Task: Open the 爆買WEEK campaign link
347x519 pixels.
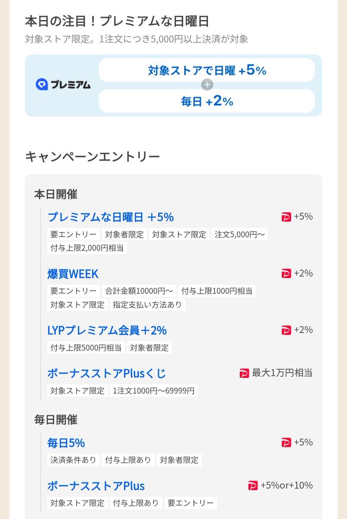Action: point(73,274)
